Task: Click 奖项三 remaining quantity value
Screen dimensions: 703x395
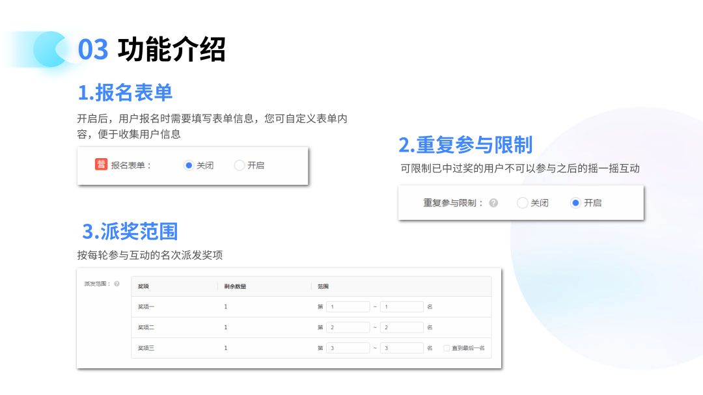Action: click(225, 348)
